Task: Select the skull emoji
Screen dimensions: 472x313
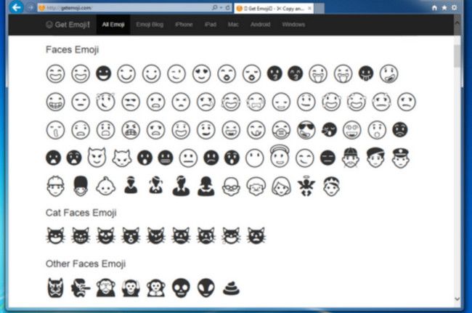Action: click(x=181, y=288)
